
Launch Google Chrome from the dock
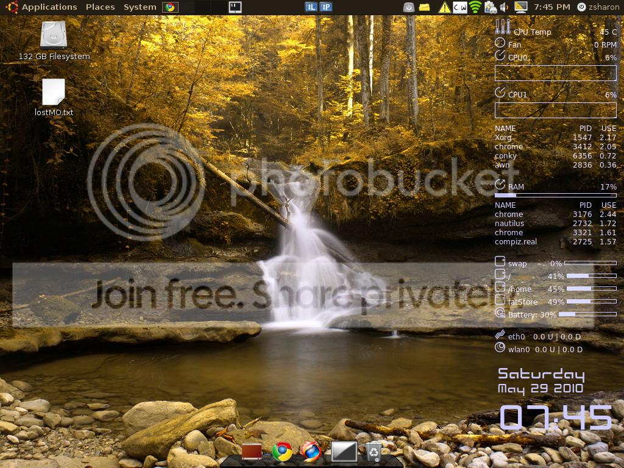pos(282,452)
